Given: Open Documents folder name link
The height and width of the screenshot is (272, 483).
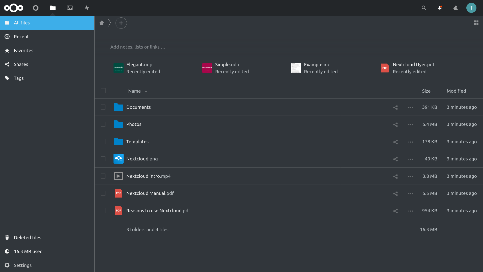Looking at the screenshot, I should tap(138, 107).
